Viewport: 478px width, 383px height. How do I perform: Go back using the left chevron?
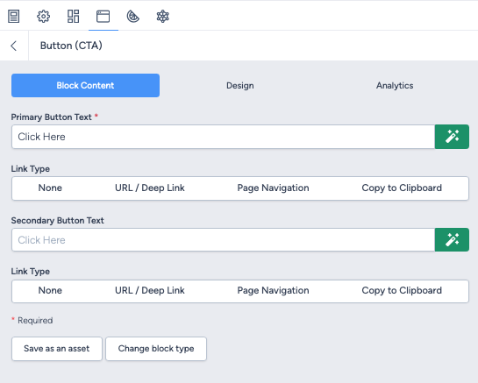click(14, 46)
